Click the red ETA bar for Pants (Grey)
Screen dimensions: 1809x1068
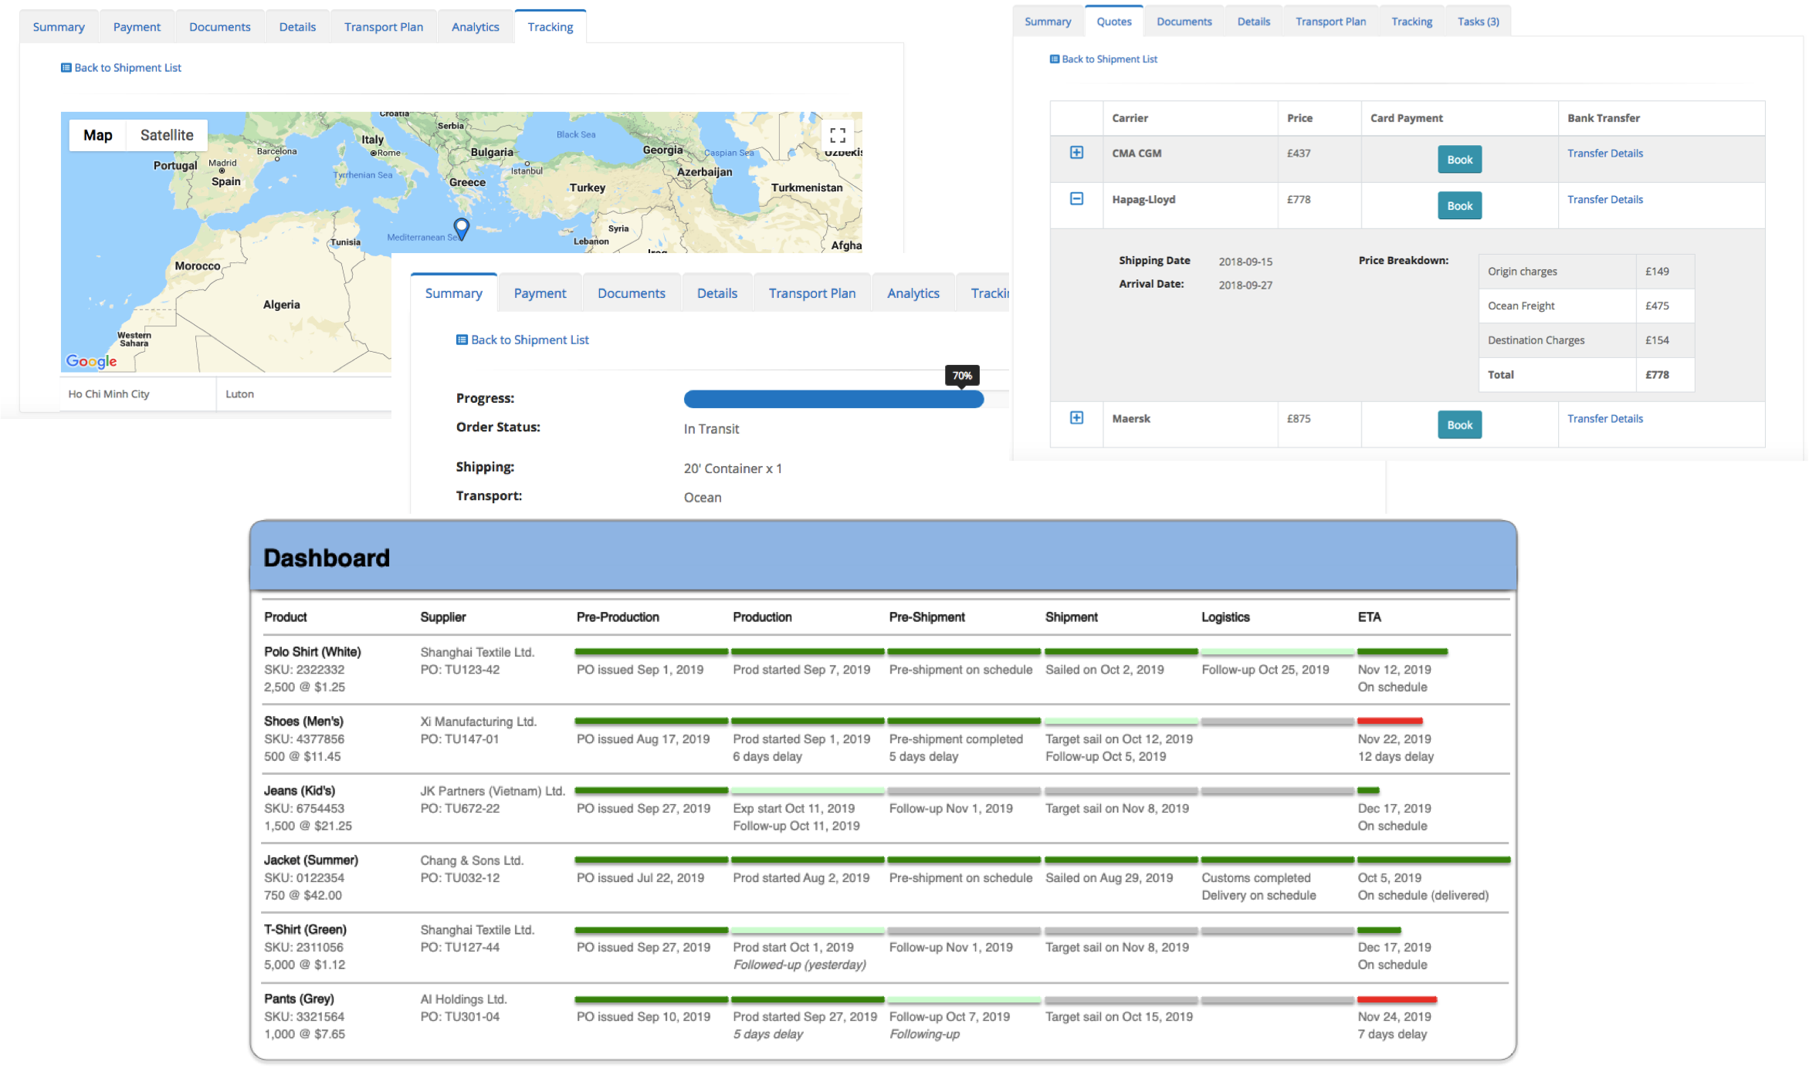[1397, 999]
